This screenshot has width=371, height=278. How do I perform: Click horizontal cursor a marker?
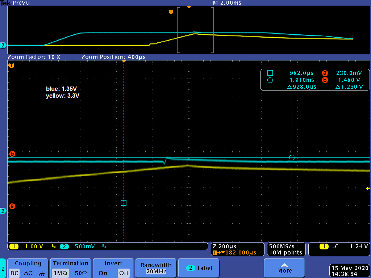point(12,206)
